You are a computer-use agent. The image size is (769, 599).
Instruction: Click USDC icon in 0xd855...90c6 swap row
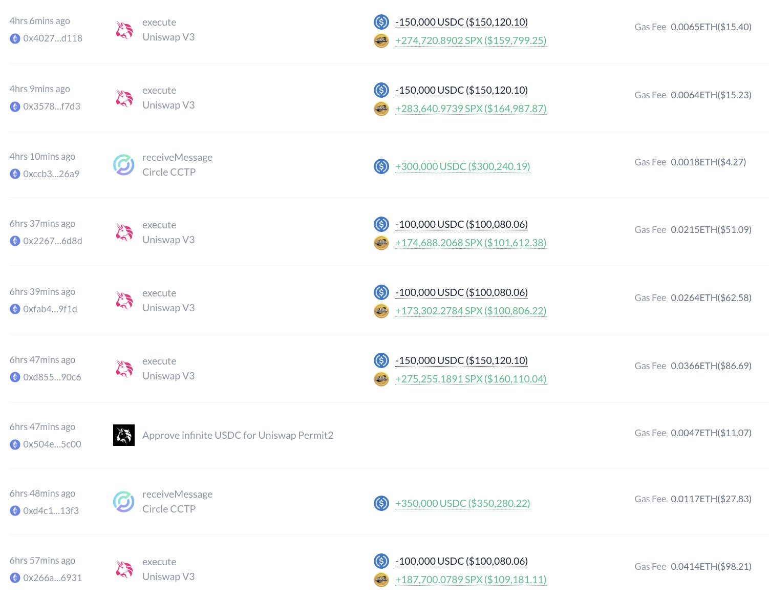point(381,360)
